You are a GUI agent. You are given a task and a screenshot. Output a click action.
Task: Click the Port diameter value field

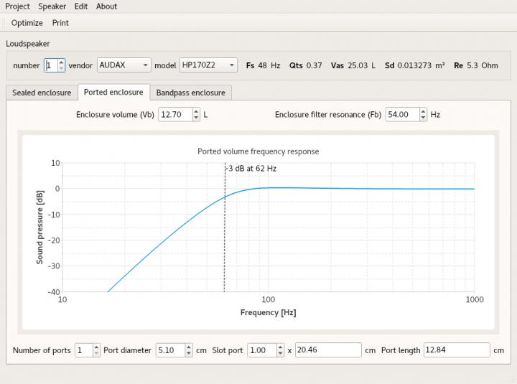(169, 350)
